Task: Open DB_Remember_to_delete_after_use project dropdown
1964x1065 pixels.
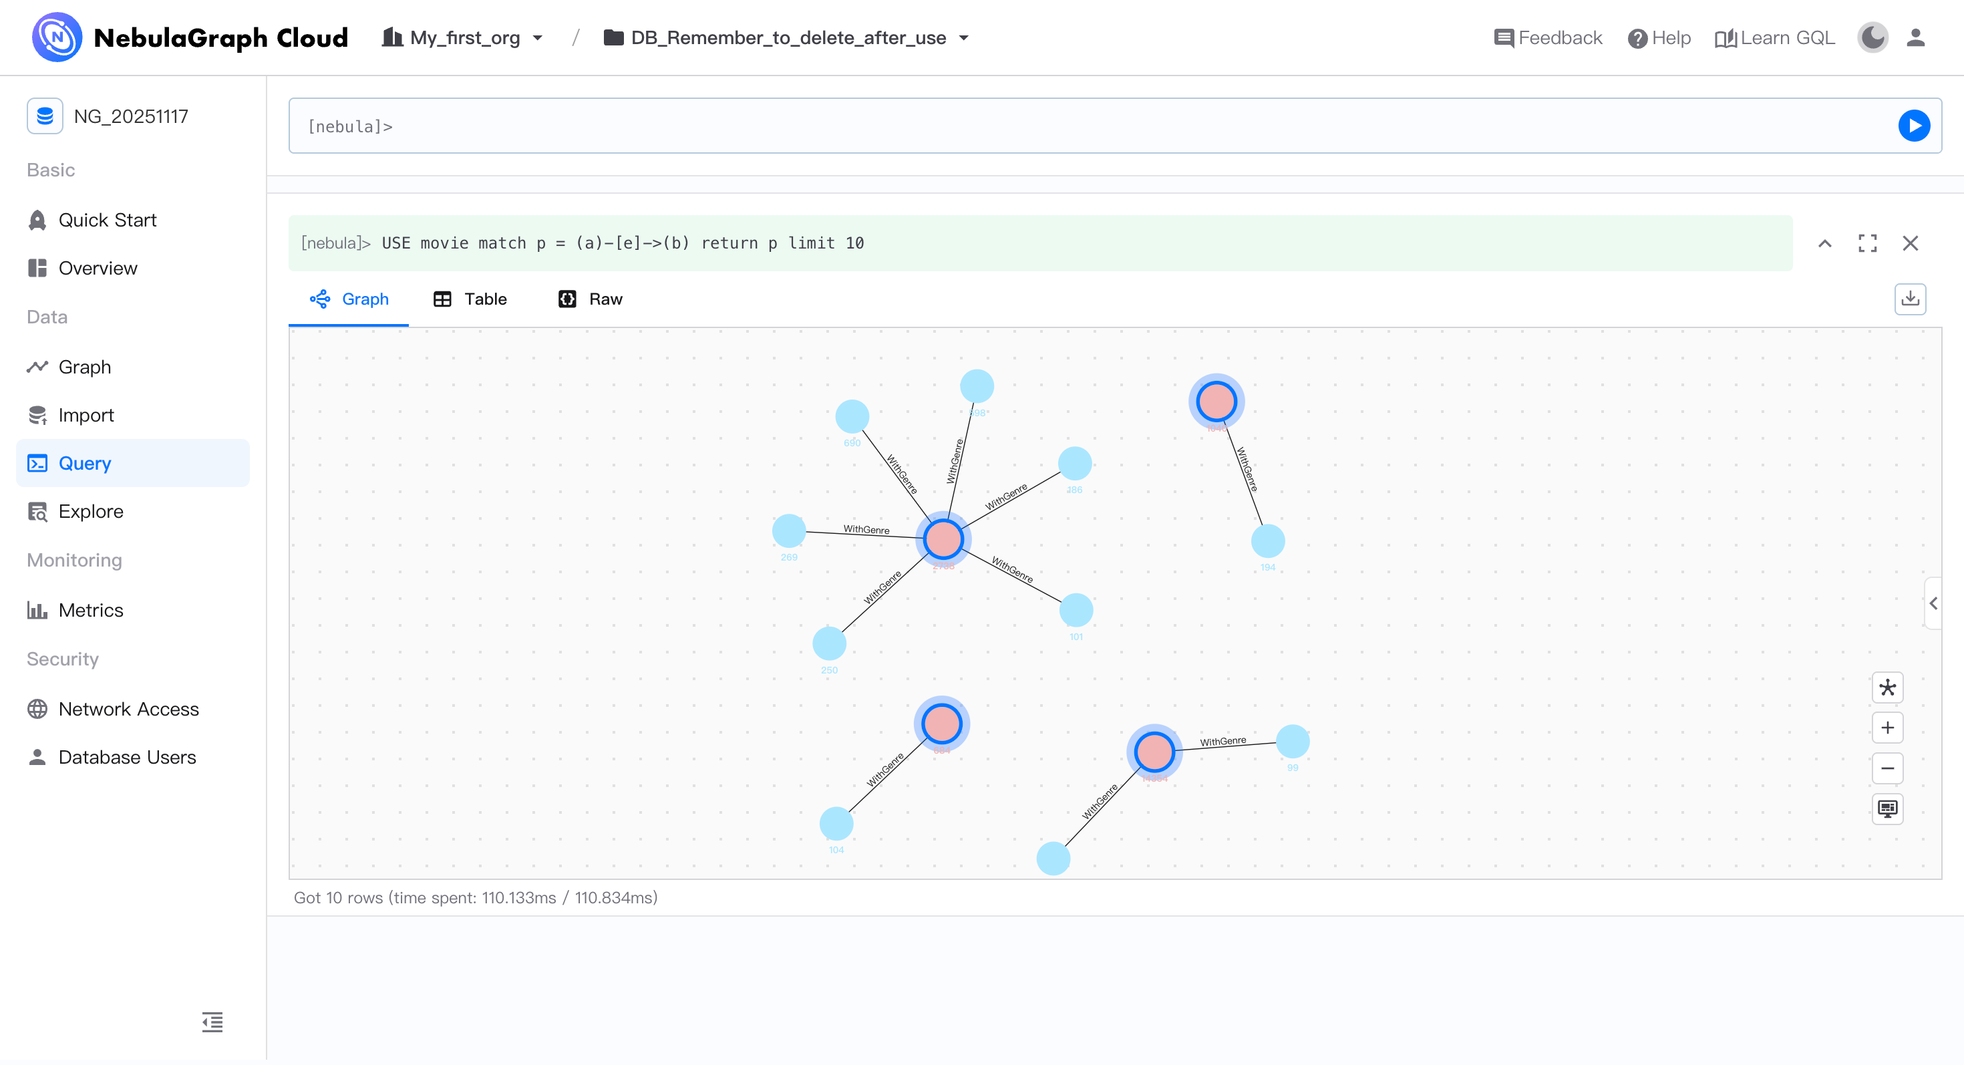Action: click(786, 38)
